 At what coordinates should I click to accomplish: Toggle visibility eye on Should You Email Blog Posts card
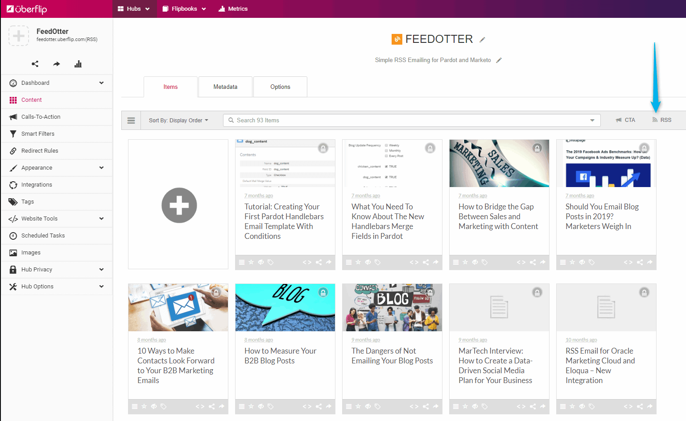(x=582, y=262)
